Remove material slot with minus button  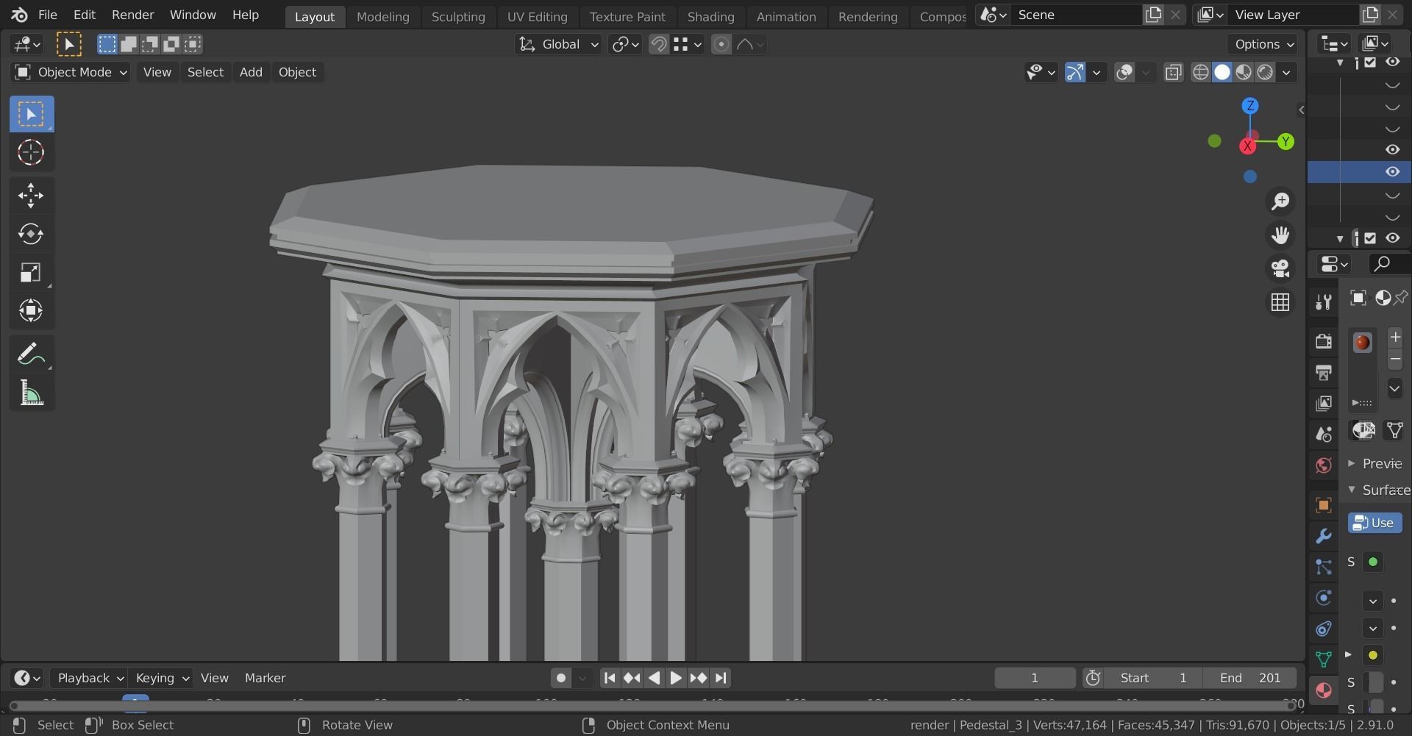[x=1395, y=360]
